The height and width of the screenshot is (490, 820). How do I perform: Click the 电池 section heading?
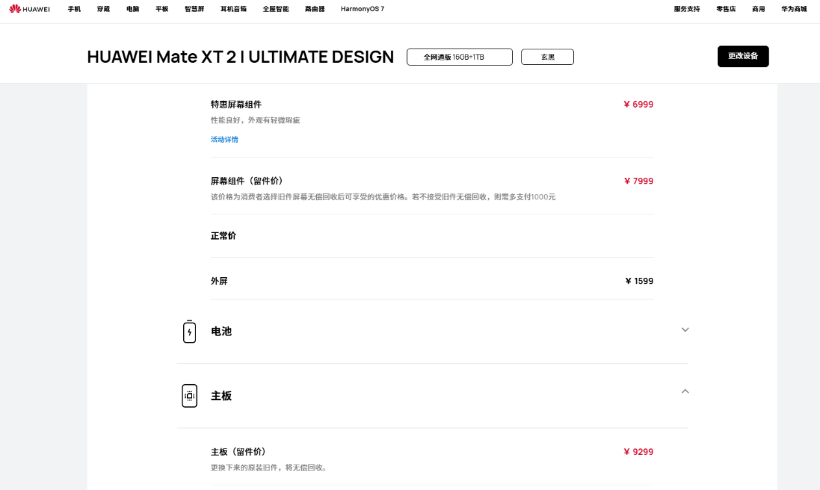pos(221,331)
